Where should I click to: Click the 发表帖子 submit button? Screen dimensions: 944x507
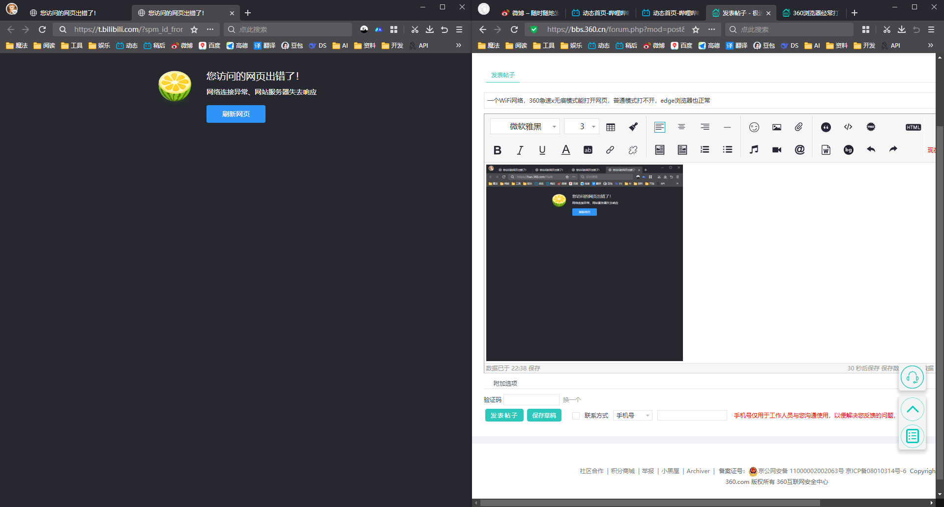[x=504, y=415]
